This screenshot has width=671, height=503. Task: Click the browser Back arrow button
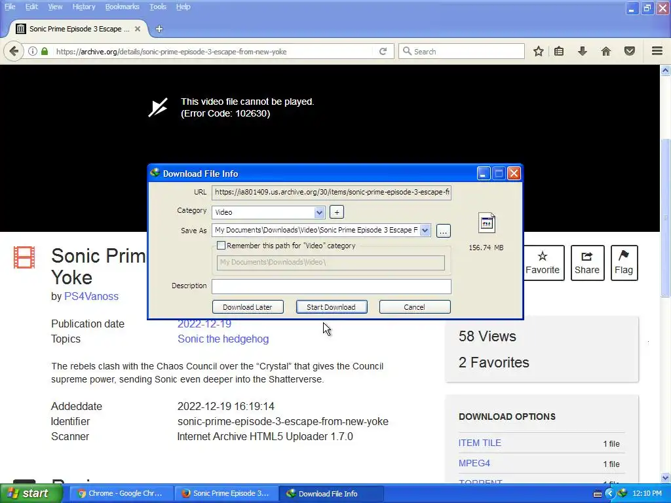(x=14, y=51)
